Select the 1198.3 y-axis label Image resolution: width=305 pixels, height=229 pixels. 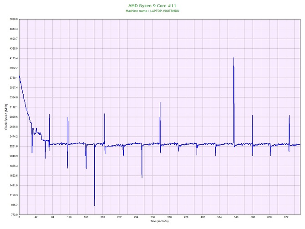[x=14, y=195]
